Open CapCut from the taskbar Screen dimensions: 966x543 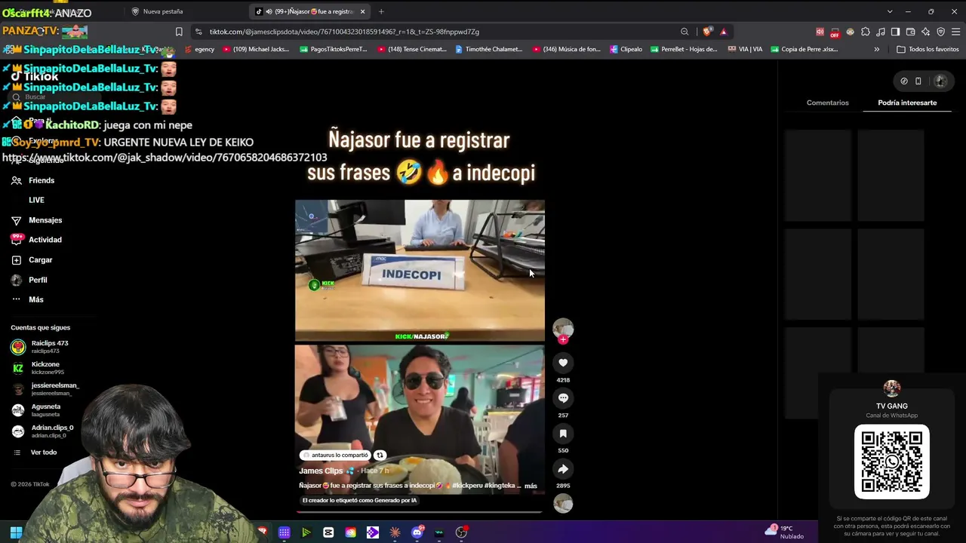pyautogui.click(x=328, y=532)
